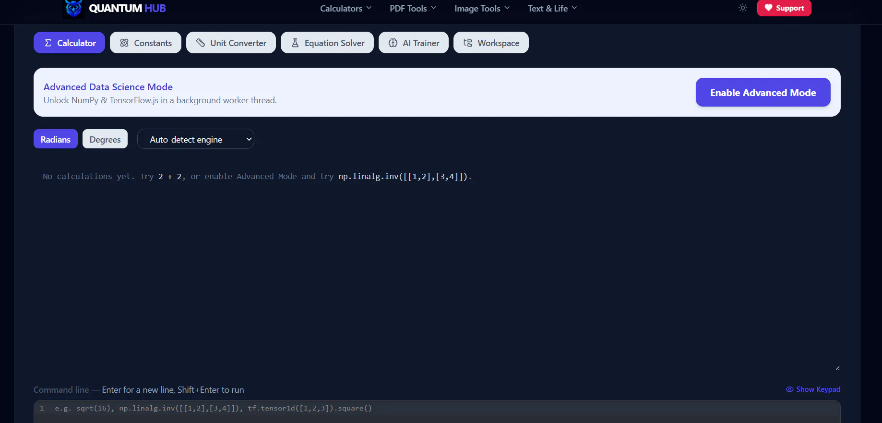Click 'Unlock NumPy & TensorFlow.js' description text
The height and width of the screenshot is (423, 882).
[160, 100]
